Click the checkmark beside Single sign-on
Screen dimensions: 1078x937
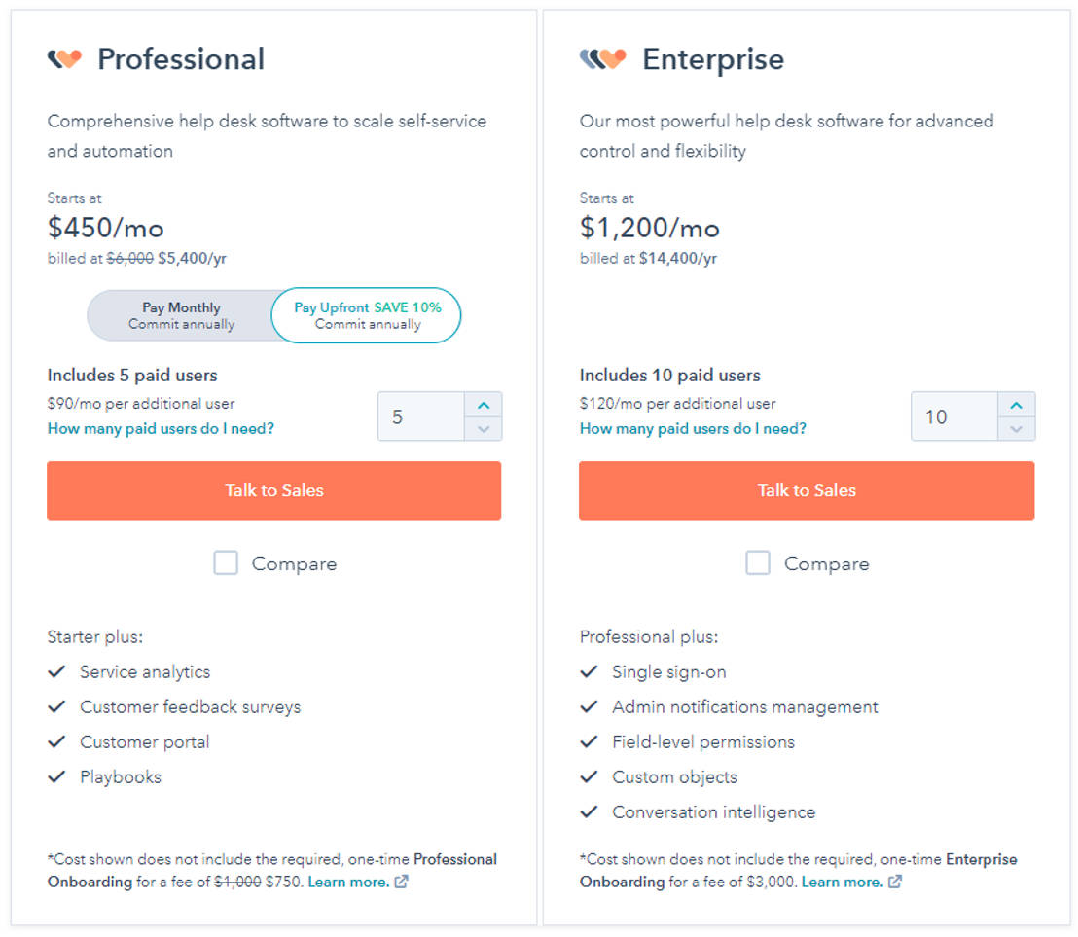[589, 670]
